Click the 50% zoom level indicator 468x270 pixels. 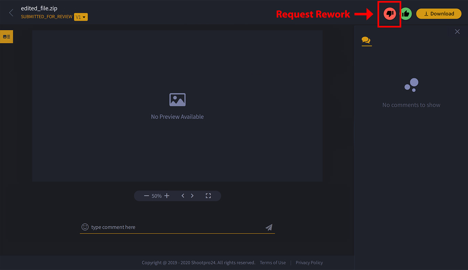click(x=156, y=195)
